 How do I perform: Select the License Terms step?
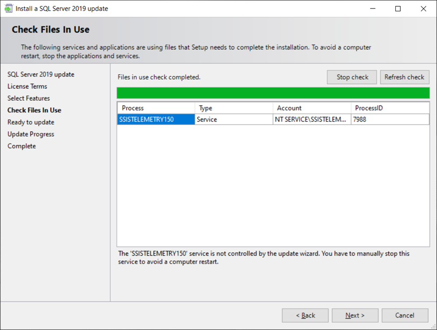point(27,87)
